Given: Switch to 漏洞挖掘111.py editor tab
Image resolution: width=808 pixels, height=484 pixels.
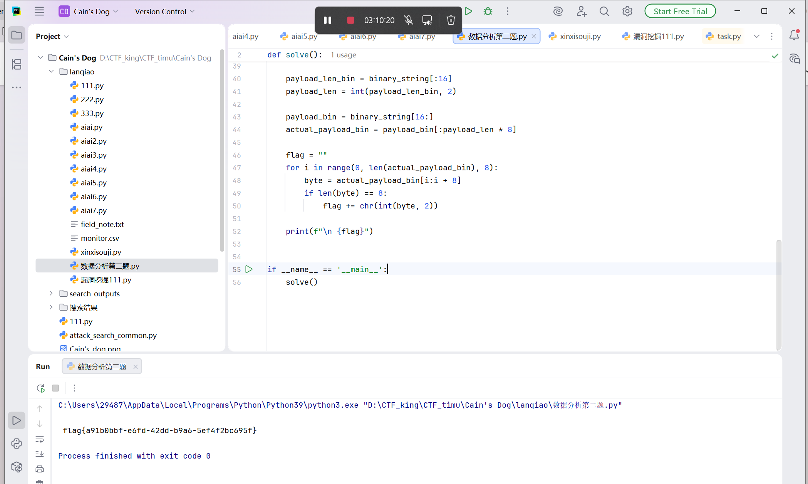Looking at the screenshot, I should (x=653, y=36).
